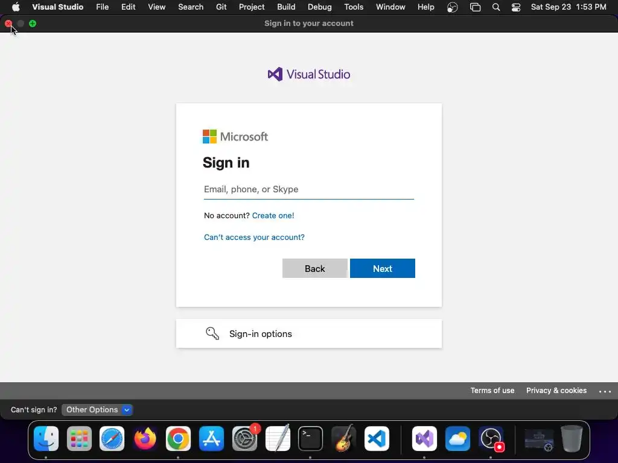Open the Apple menu

[x=16, y=7]
